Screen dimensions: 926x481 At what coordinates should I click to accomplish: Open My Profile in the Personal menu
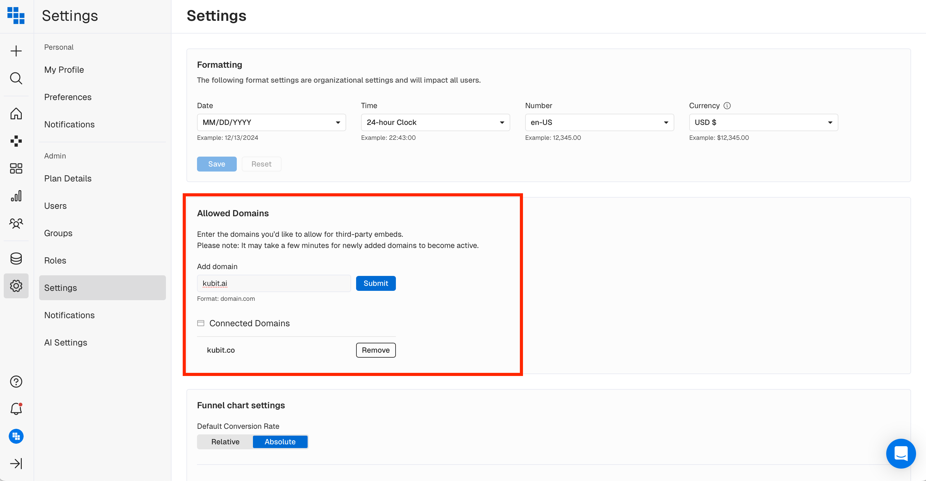[64, 70]
